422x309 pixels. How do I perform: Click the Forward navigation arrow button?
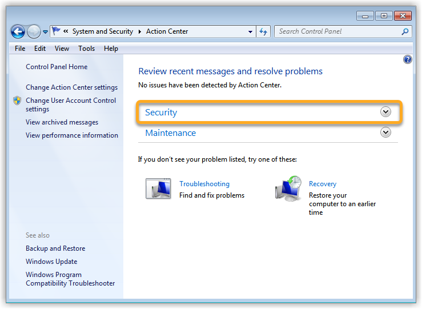click(34, 32)
